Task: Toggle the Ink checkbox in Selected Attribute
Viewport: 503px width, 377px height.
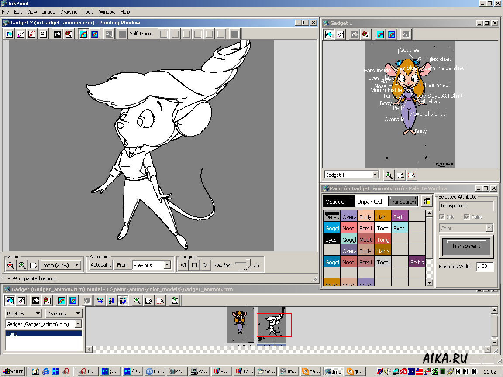Action: click(x=442, y=217)
